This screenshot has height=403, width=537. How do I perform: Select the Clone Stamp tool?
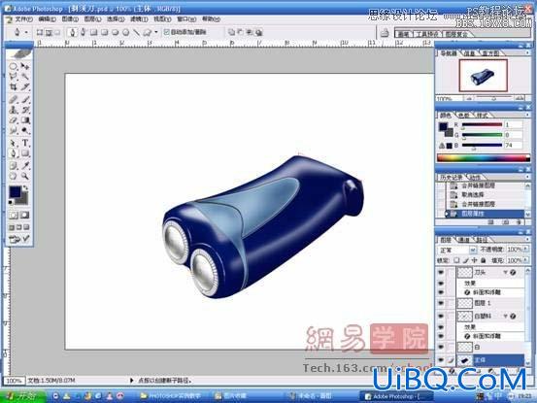click(14, 110)
